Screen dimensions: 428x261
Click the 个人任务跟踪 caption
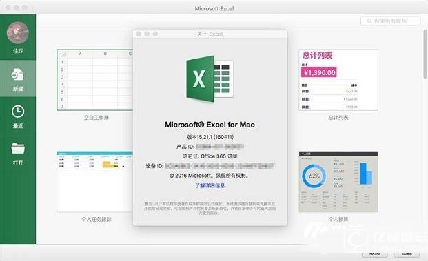(96, 219)
